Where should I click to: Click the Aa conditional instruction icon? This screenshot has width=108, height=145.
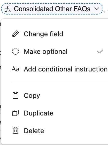click(x=16, y=69)
